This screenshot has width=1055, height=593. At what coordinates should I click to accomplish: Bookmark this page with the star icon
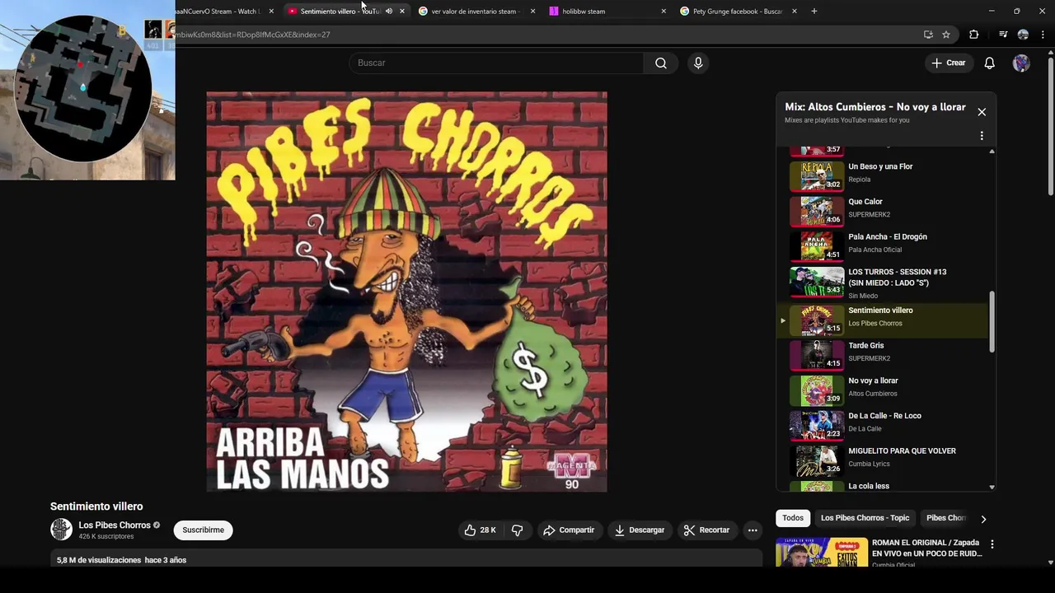tap(946, 35)
